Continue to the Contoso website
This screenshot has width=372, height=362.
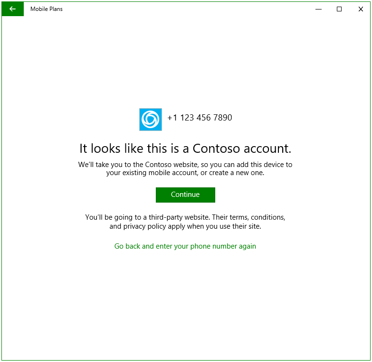(x=185, y=195)
